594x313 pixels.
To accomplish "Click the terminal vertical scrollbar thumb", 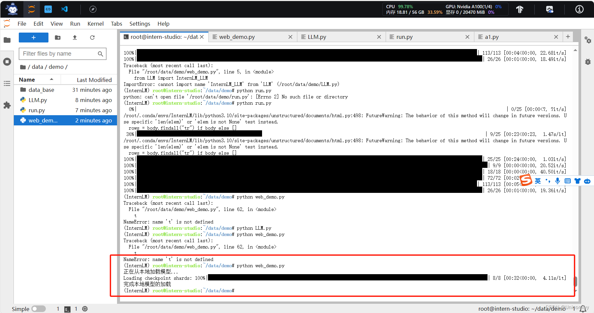I will [x=575, y=281].
